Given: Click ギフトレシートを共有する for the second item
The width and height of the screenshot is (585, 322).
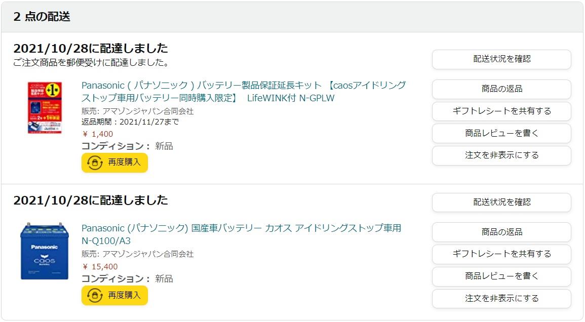Looking at the screenshot, I should 501,254.
